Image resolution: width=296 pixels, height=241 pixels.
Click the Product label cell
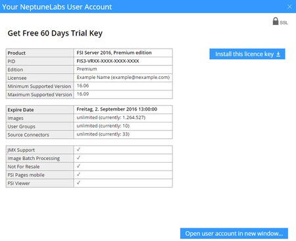click(39, 53)
